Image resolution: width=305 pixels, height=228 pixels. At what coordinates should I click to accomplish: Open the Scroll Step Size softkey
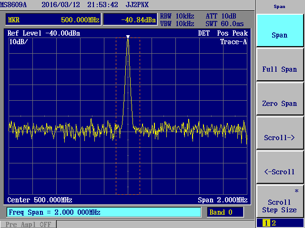point(280,201)
